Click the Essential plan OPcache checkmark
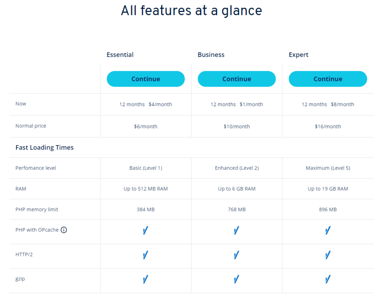Viewport: 384px width, 297px height. (x=145, y=230)
